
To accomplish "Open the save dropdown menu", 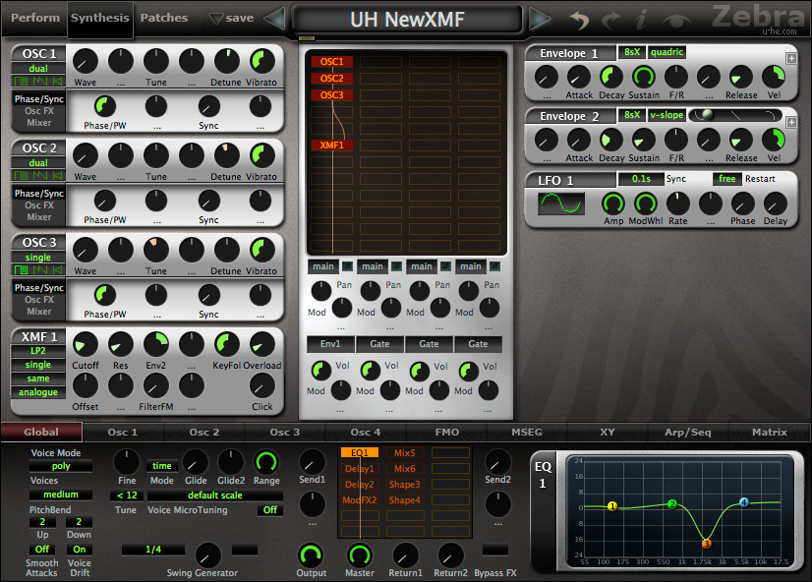I will 232,18.
